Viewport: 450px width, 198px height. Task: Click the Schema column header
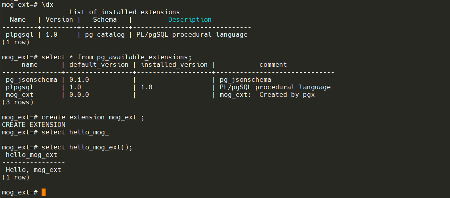[x=105, y=19]
